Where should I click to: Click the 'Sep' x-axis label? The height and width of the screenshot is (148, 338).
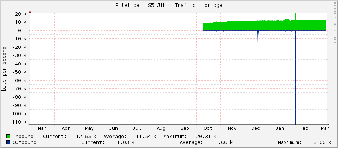point(184,128)
